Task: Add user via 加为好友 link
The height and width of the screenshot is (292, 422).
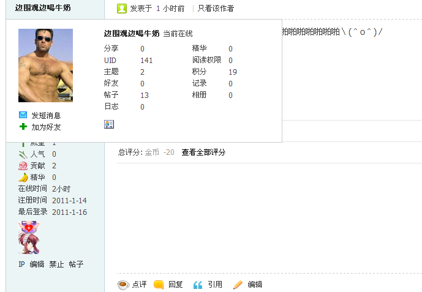Action: coord(46,127)
